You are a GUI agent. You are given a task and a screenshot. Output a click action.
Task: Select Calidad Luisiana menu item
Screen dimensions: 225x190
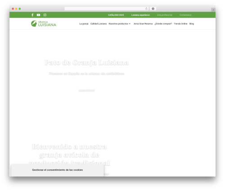tap(99, 24)
